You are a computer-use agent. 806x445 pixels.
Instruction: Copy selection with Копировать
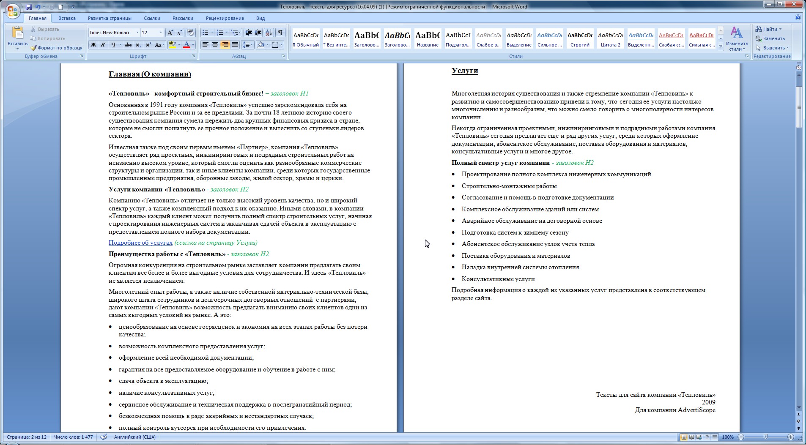click(47, 38)
